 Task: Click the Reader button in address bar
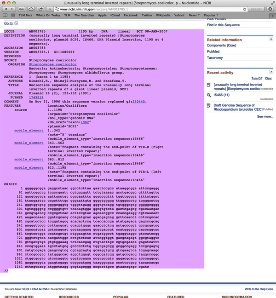[x=257, y=9]
